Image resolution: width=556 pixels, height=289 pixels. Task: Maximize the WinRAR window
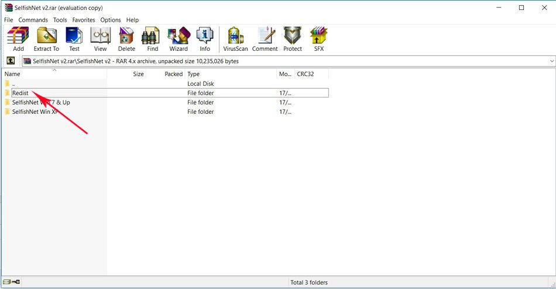(x=521, y=8)
